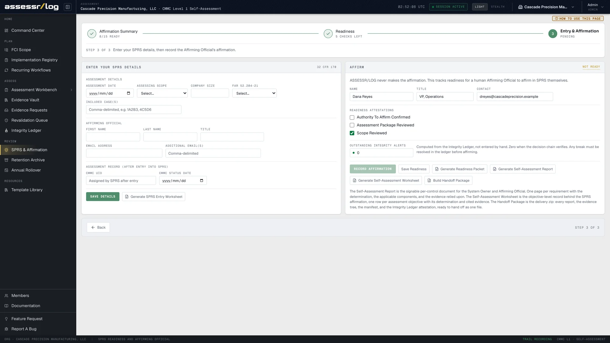Click the Implementation Registry clipboard icon
This screenshot has width=610, height=343.
[6, 60]
